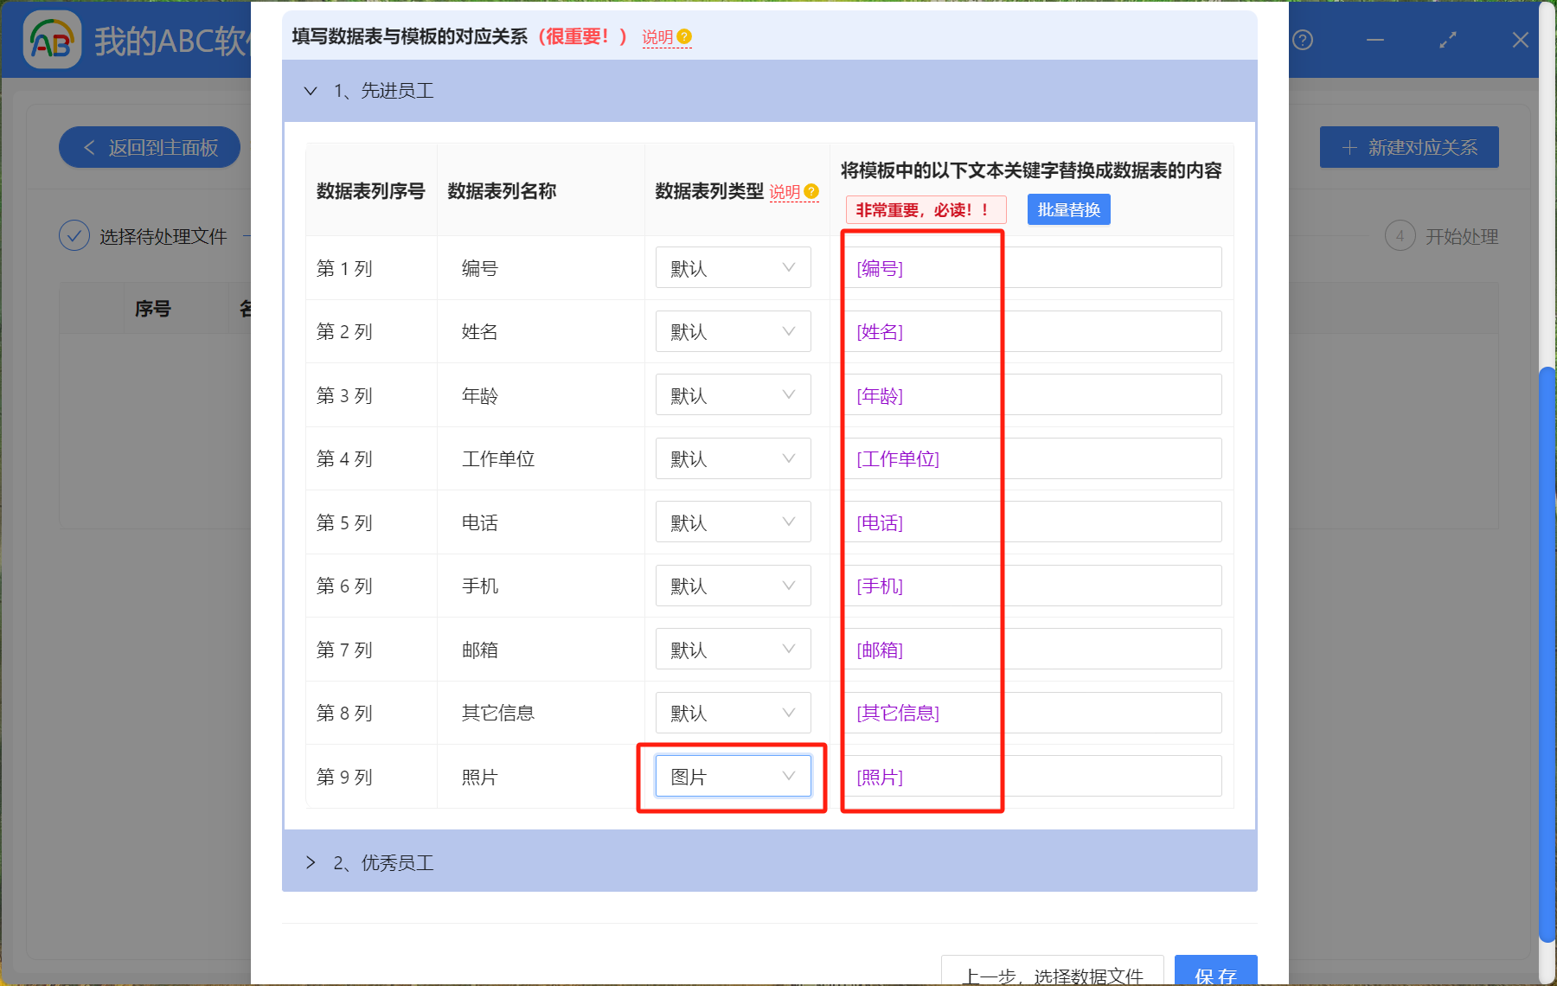
Task: Click the step 4 circle for 开始处理
Action: click(x=1400, y=235)
